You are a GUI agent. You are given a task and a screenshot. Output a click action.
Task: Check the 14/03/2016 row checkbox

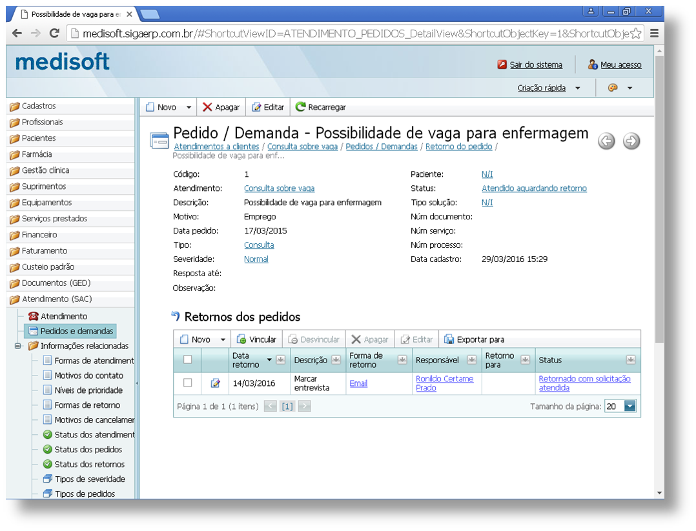188,383
